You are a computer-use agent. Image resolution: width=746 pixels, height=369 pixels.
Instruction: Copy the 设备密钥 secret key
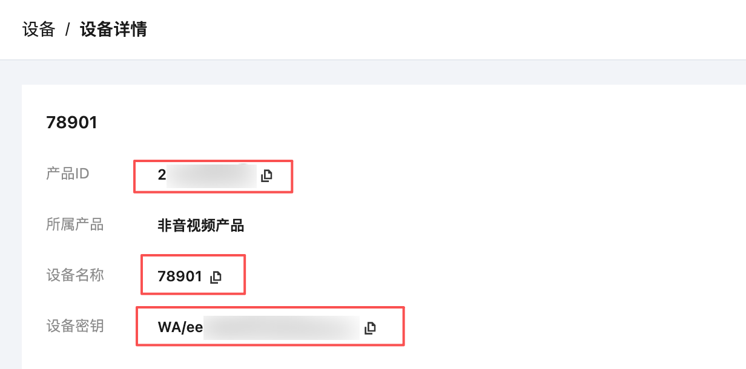[370, 328]
